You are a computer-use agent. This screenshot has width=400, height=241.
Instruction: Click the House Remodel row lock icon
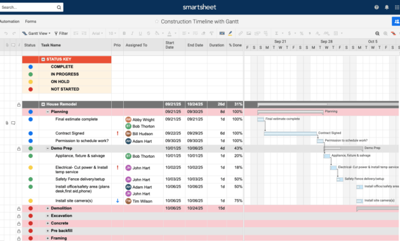click(x=19, y=105)
